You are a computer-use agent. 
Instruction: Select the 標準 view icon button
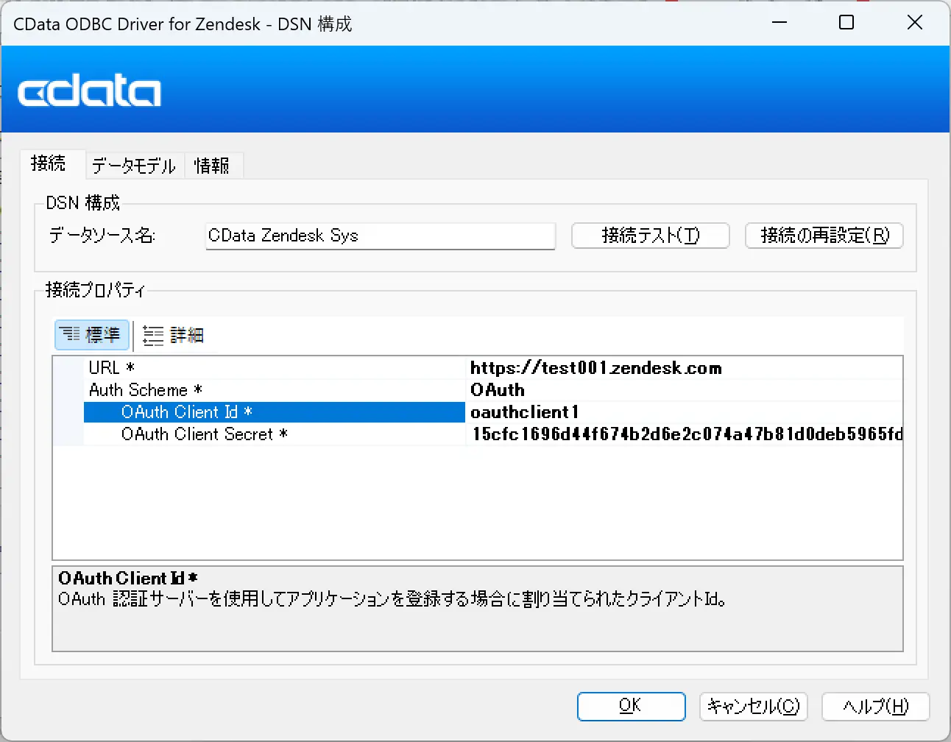[x=92, y=335]
